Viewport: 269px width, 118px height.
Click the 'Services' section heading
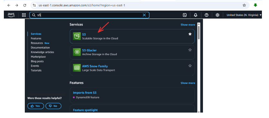pos(76,25)
